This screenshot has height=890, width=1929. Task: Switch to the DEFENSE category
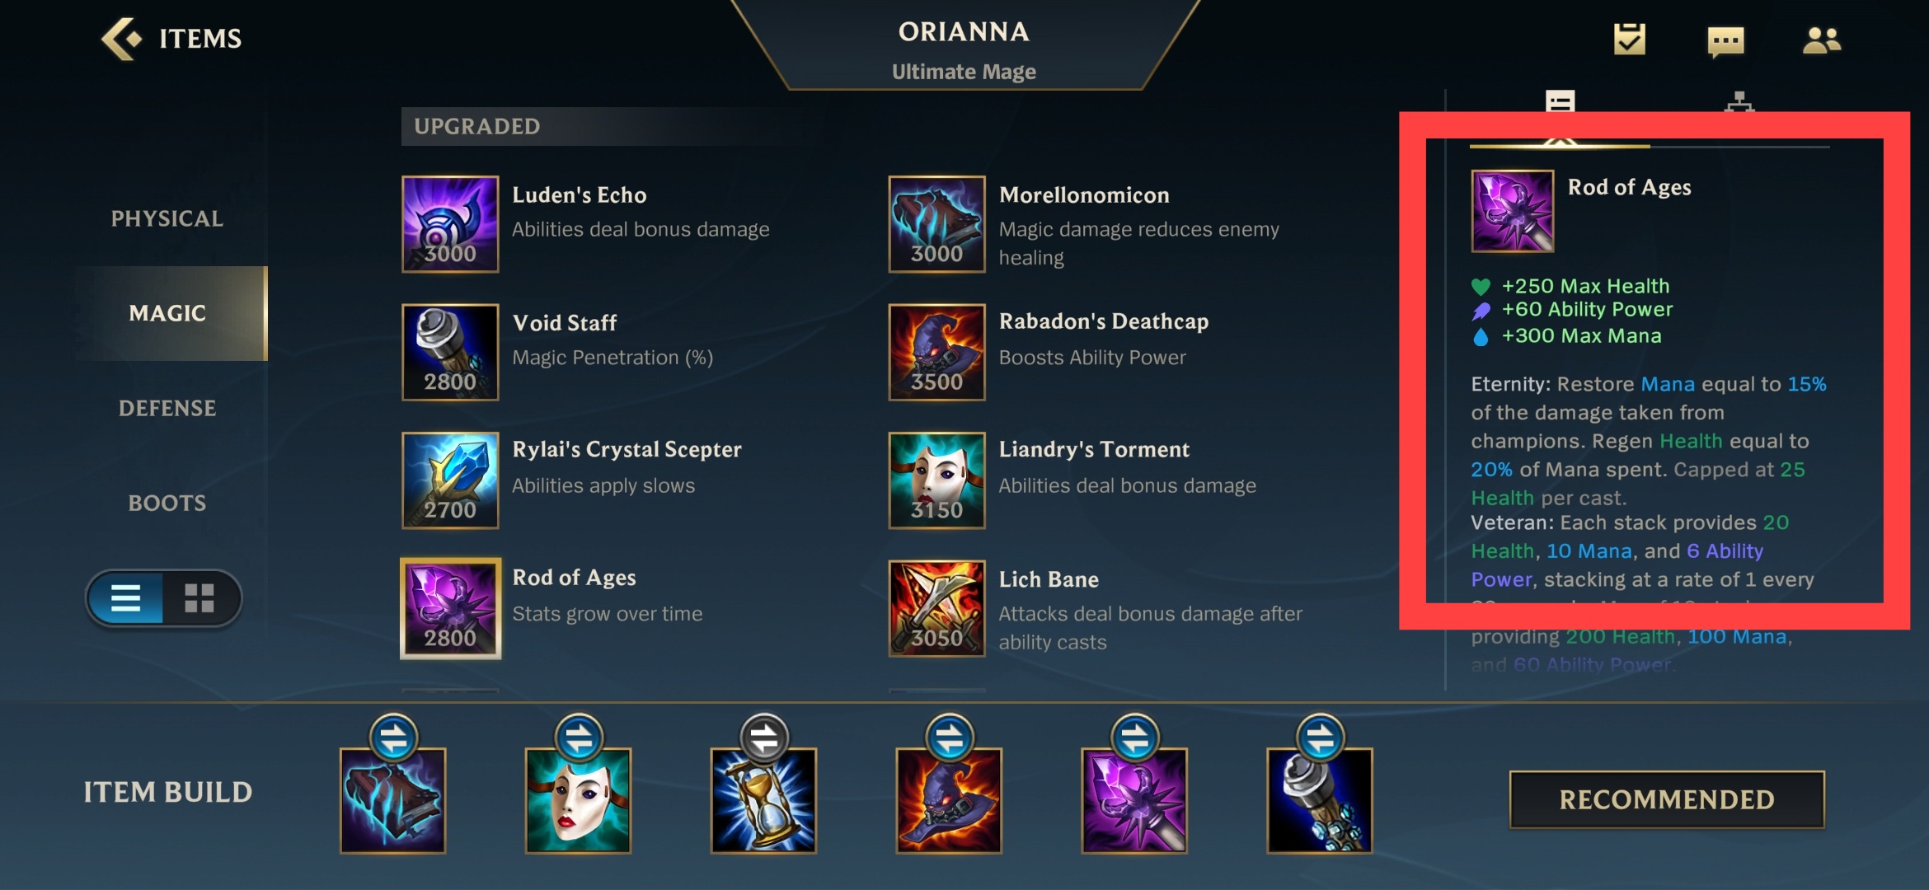tap(167, 408)
